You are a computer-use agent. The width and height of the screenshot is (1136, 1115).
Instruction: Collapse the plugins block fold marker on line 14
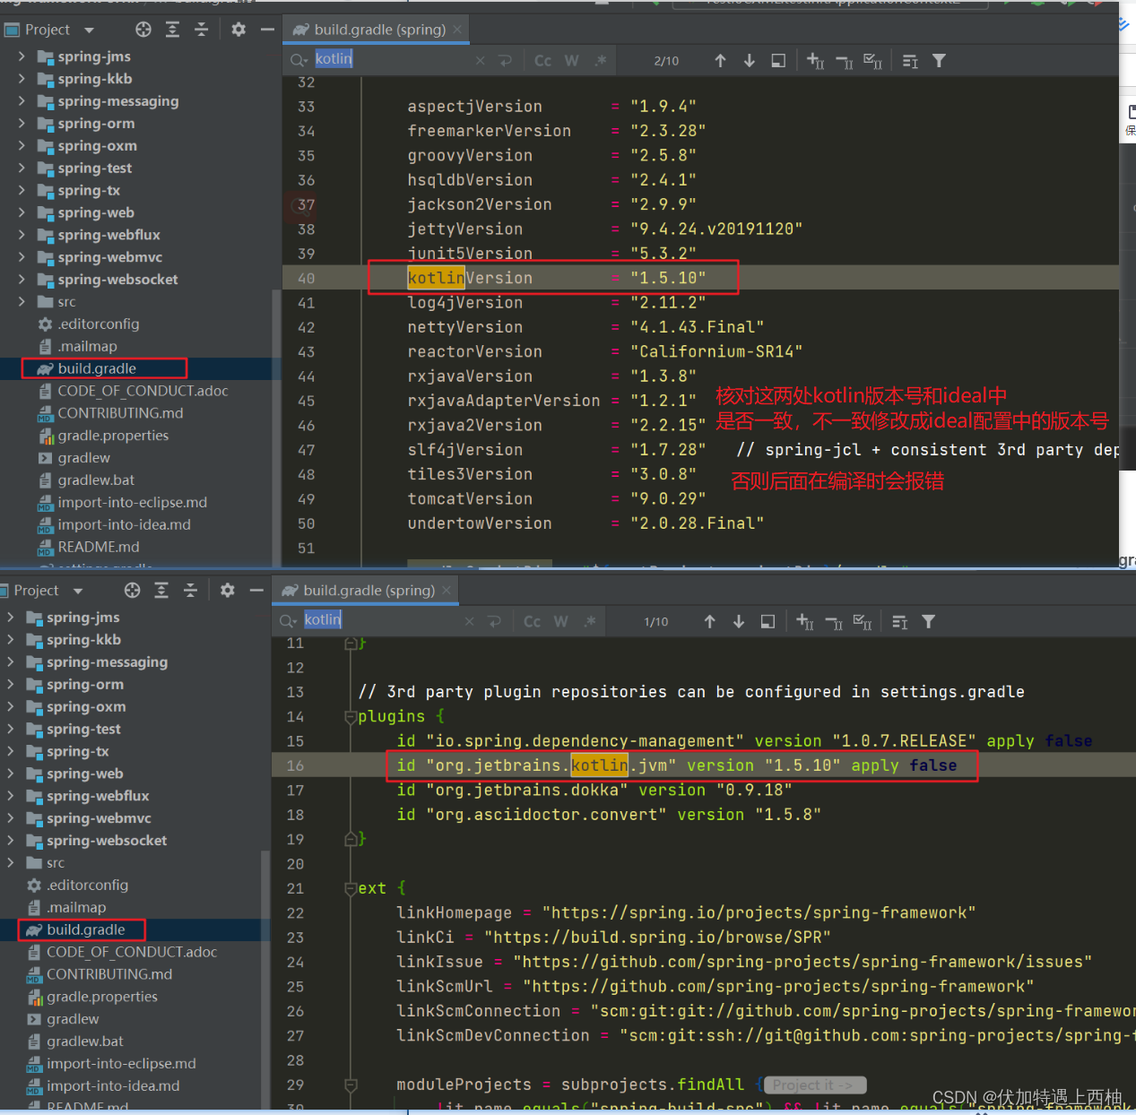pos(351,717)
